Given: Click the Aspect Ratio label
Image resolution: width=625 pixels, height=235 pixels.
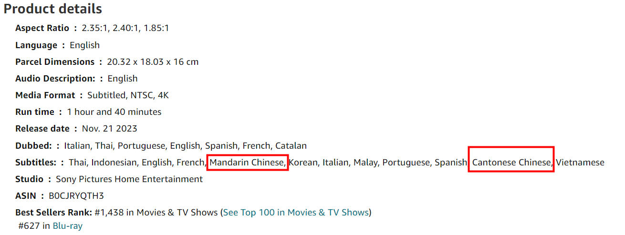Looking at the screenshot, I should click(x=42, y=28).
